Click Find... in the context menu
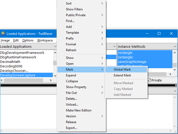 (70, 21)
